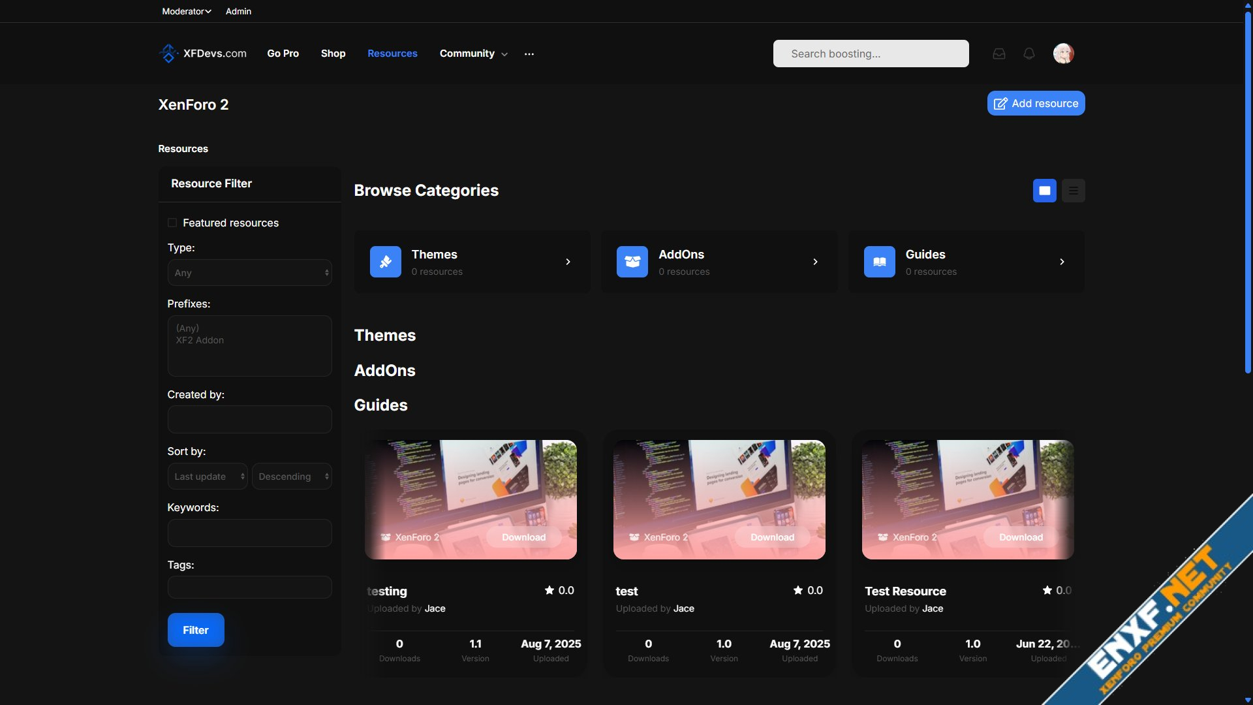The height and width of the screenshot is (705, 1253).
Task: Switch to list view layout
Action: point(1073,191)
